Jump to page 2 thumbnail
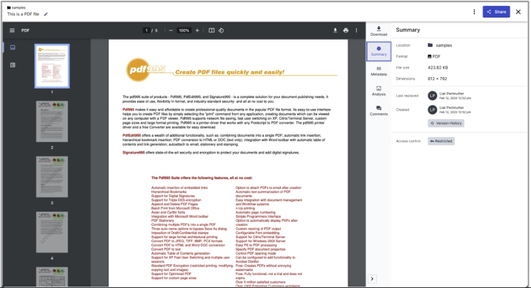The height and width of the screenshot is (288, 531). tap(52, 121)
